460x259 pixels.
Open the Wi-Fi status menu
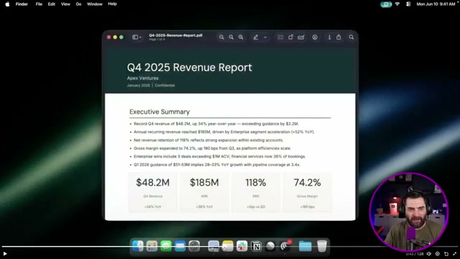click(397, 4)
